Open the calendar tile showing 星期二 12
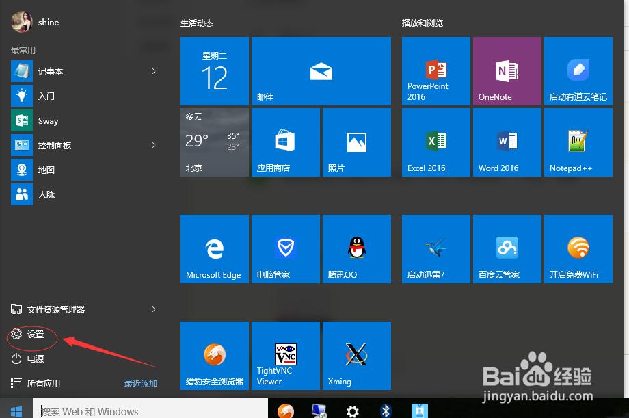 point(215,71)
